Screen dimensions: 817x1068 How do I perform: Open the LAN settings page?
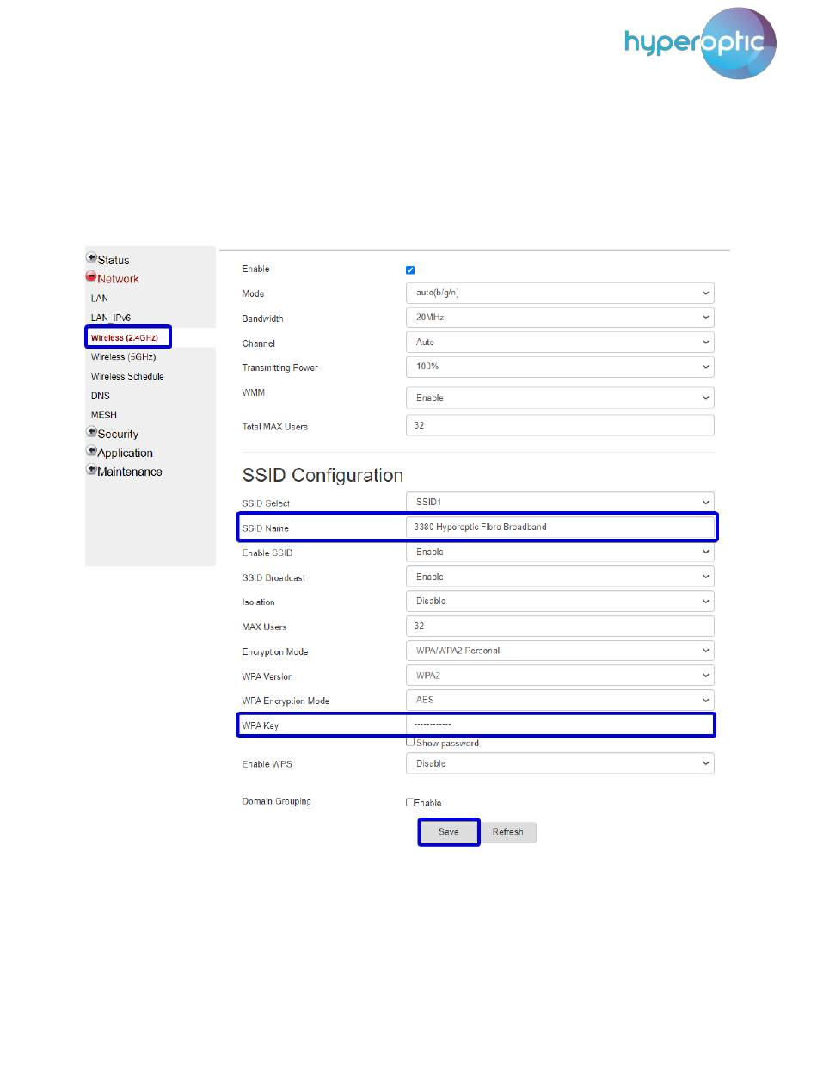click(100, 299)
